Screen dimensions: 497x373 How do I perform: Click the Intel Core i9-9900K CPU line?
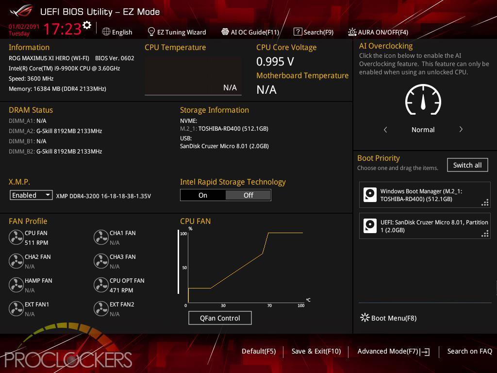[65, 68]
